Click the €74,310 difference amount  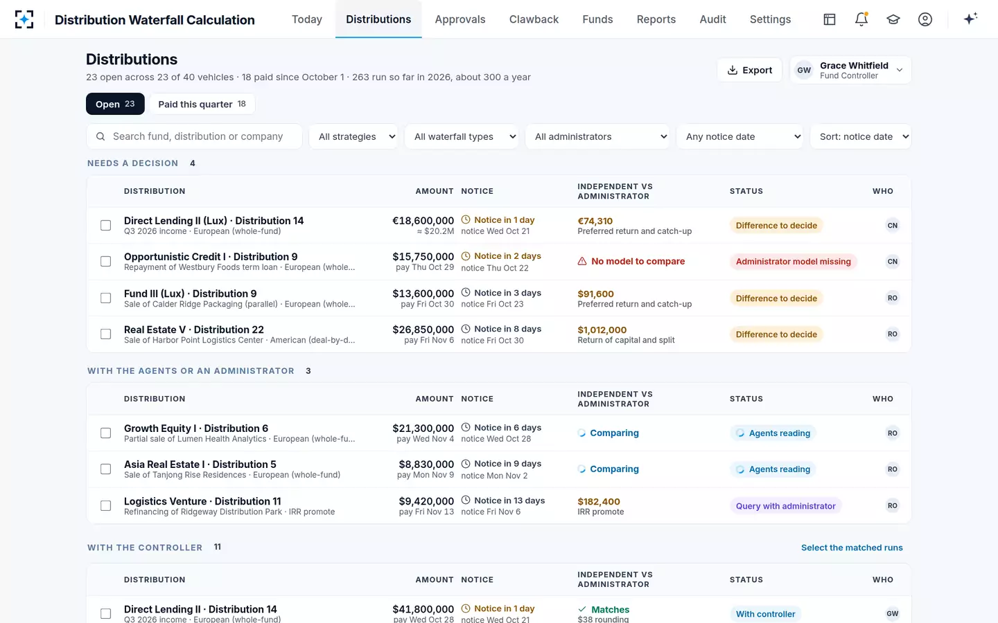595,222
